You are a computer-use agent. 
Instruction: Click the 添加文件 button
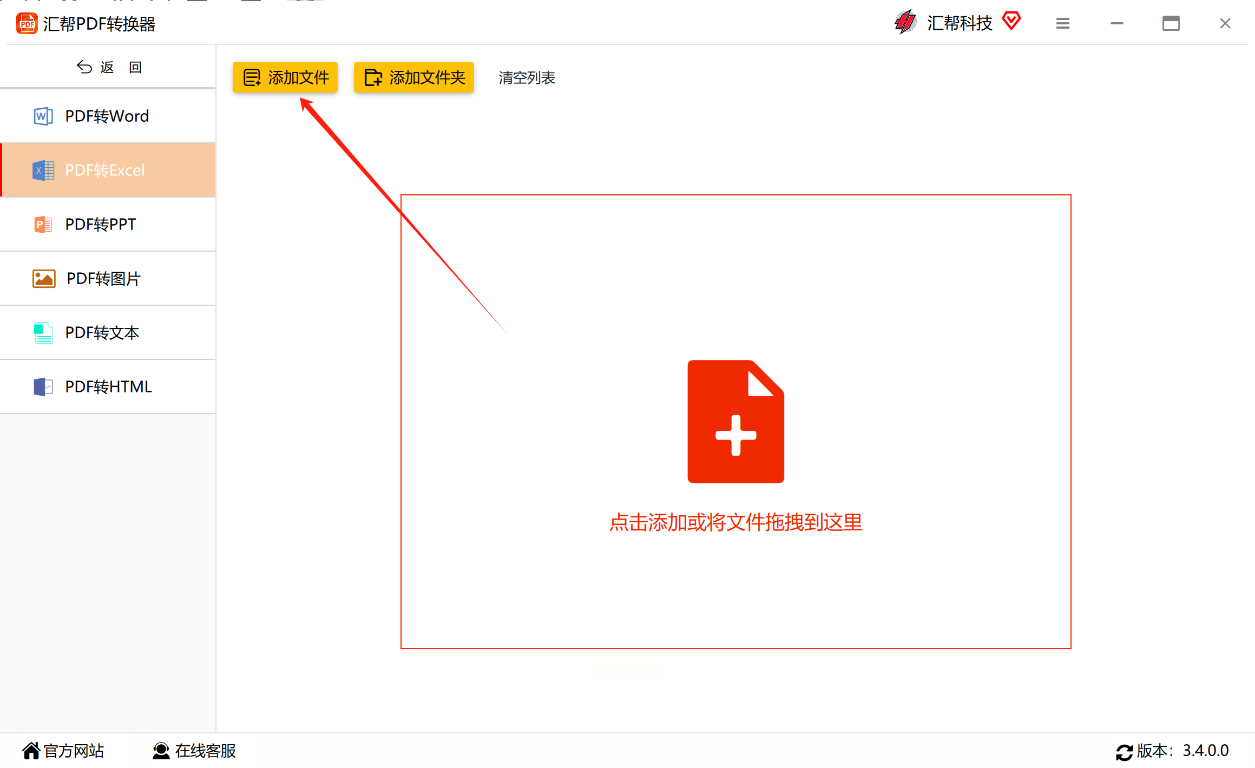(285, 77)
